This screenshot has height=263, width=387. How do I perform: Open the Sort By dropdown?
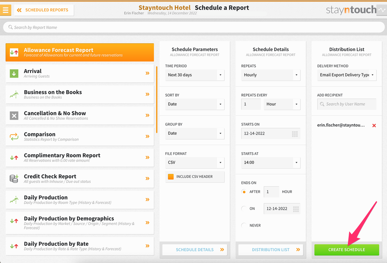tap(195, 104)
